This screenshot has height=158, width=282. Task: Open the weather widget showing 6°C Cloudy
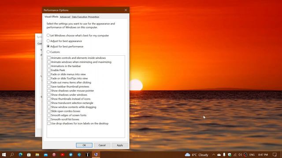point(197,155)
